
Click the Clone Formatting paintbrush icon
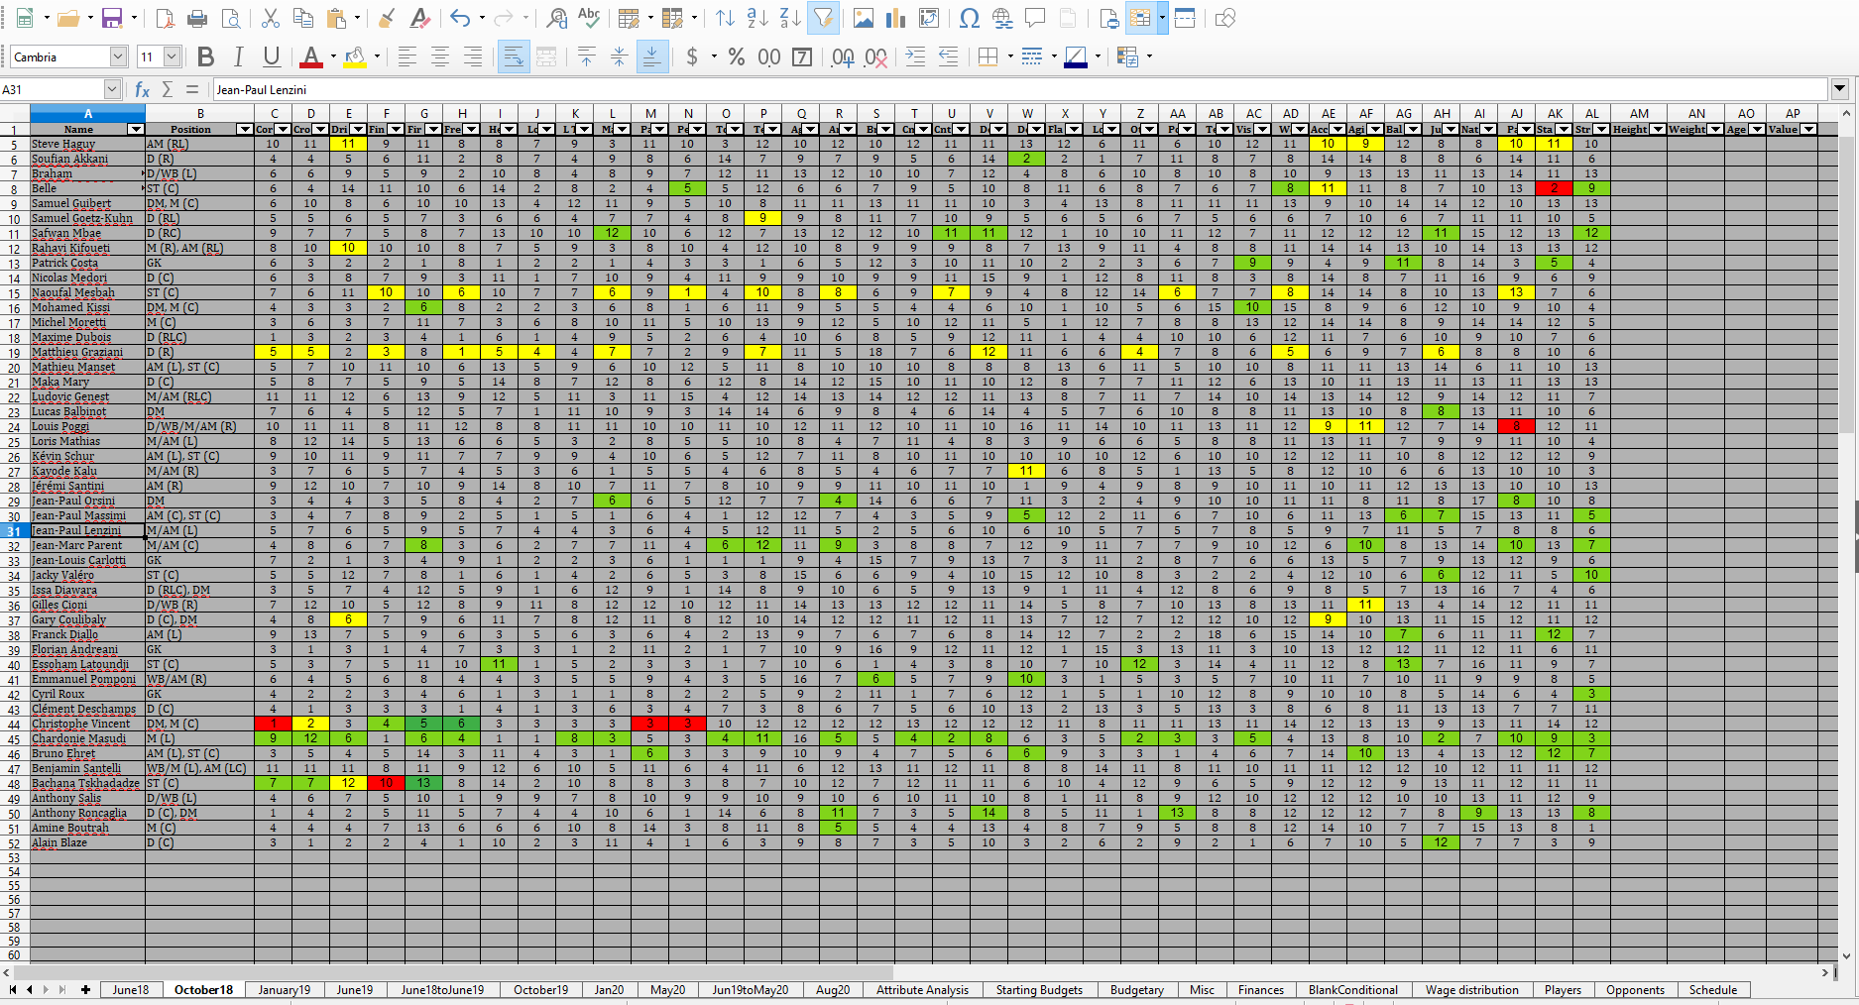click(x=388, y=18)
